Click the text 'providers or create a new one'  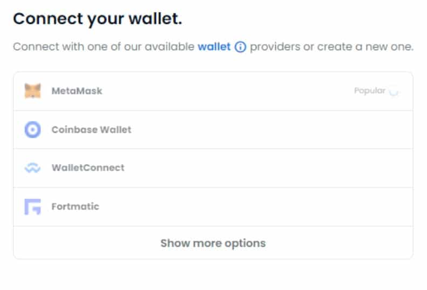331,47
